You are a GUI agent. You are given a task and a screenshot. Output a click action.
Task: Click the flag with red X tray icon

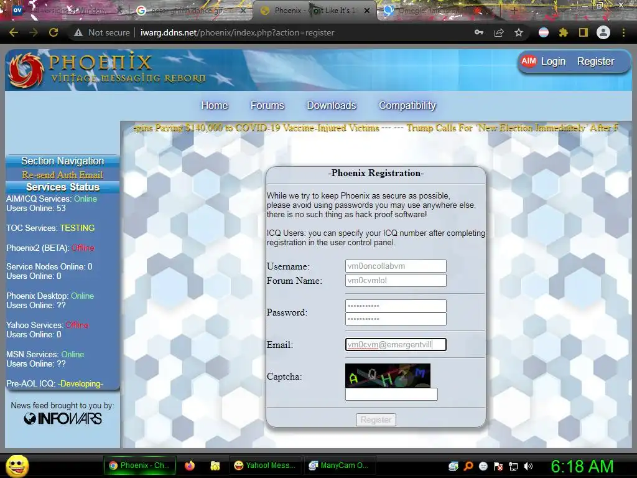498,466
